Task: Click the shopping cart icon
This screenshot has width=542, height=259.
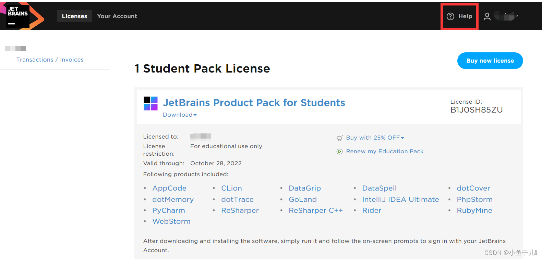Action: click(x=340, y=138)
